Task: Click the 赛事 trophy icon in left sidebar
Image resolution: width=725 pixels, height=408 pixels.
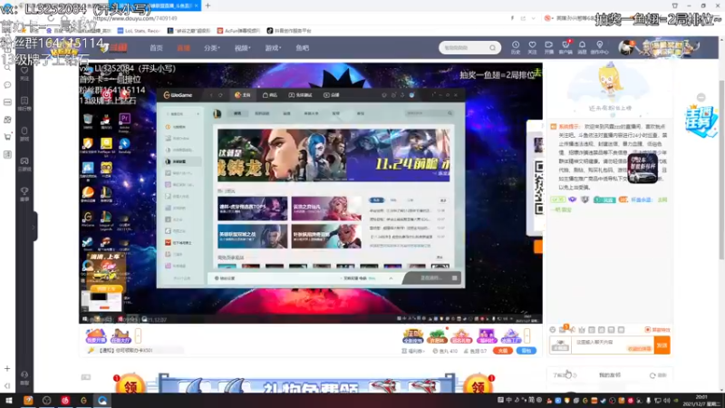Action: point(24,194)
